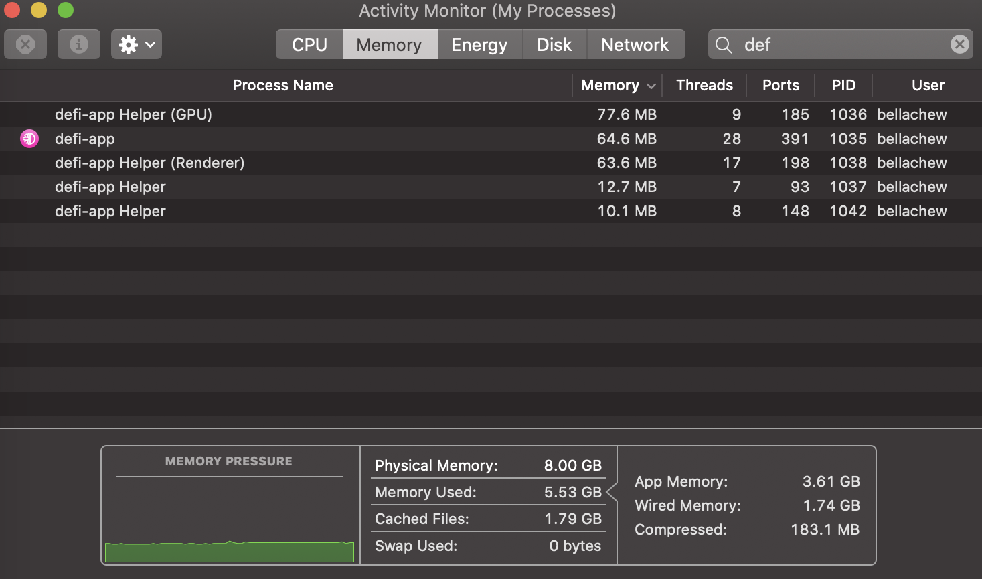Switch to the CPU tab
Viewport: 982px width, 579px height.
[x=309, y=44]
